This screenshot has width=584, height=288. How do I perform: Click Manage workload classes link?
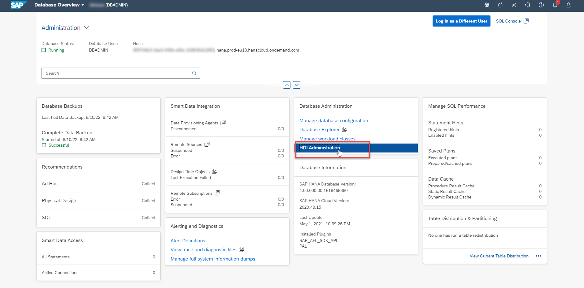327,139
